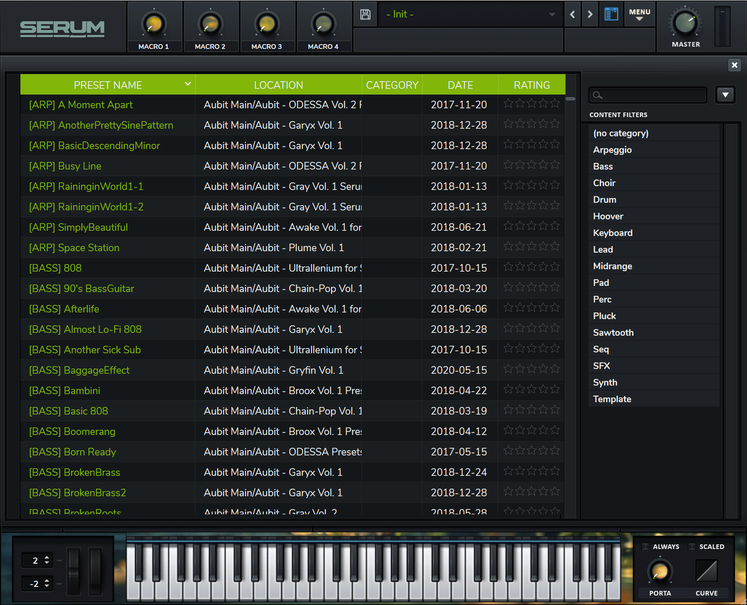Screen dimensions: 747x605
Task: Rate [BASS] Born Ready stars
Action: coord(531,450)
